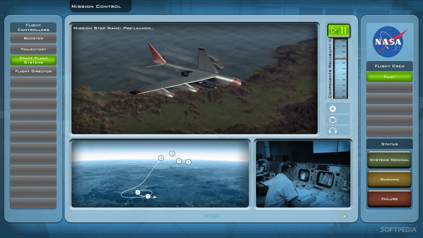Select the Flight Director controller
This screenshot has width=423, height=238.
33,71
